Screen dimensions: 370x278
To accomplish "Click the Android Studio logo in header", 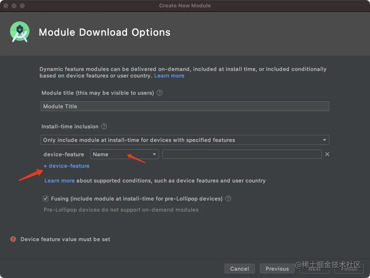I will pyautogui.click(x=20, y=32).
